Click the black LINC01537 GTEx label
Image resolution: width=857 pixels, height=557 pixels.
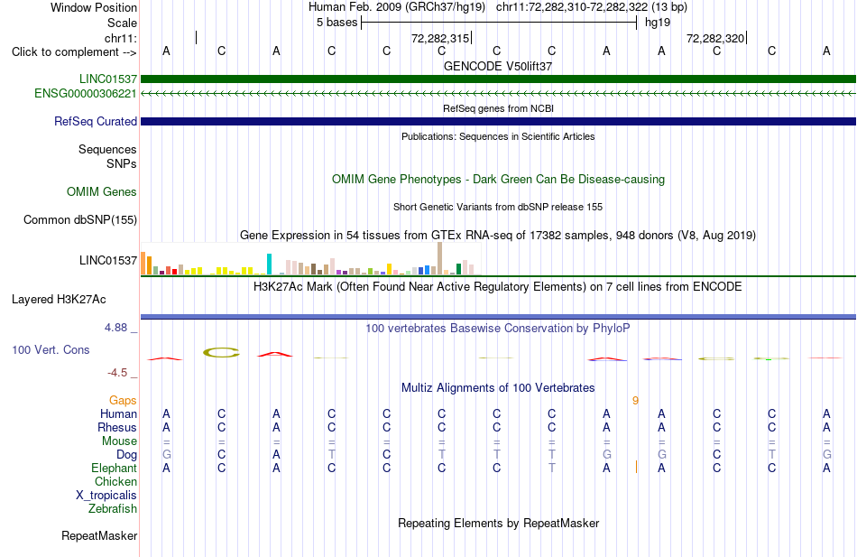tap(107, 260)
